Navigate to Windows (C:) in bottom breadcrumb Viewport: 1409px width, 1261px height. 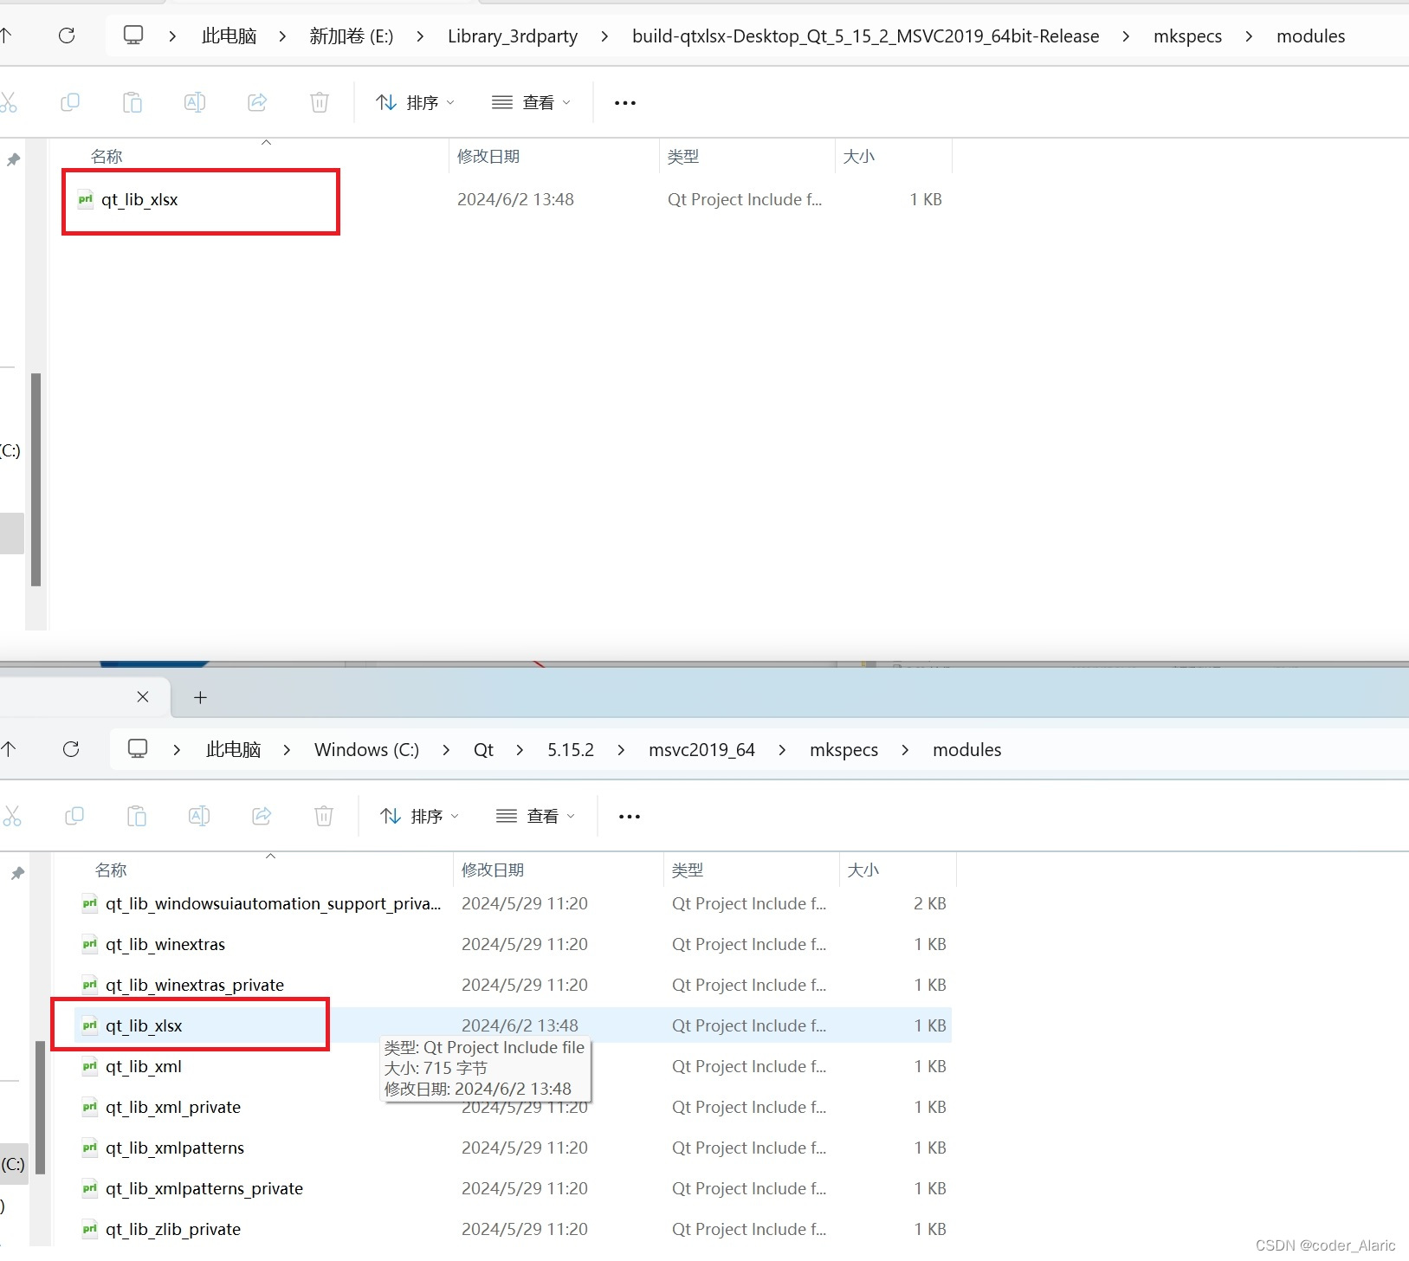pyautogui.click(x=366, y=750)
